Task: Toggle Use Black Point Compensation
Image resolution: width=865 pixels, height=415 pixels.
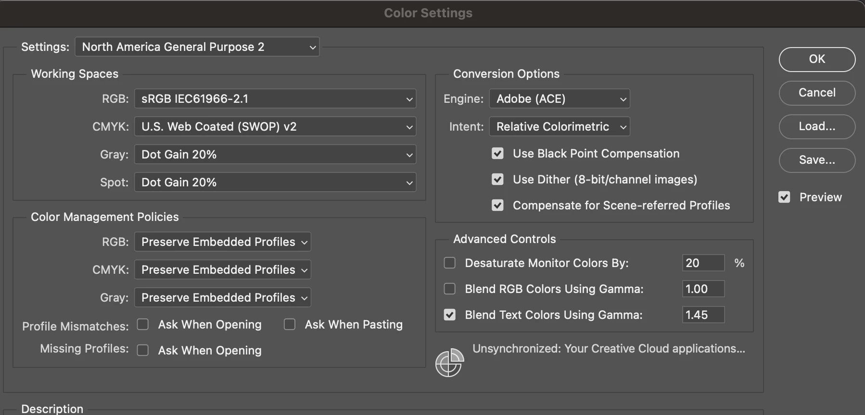Action: [x=497, y=153]
